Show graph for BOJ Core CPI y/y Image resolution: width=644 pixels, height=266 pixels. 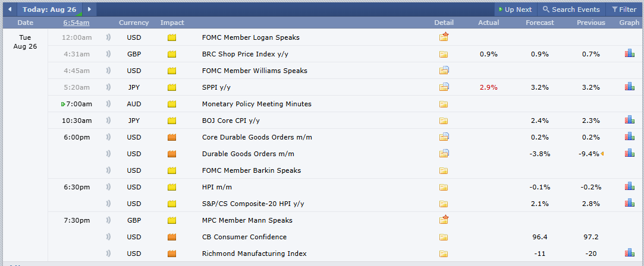629,120
